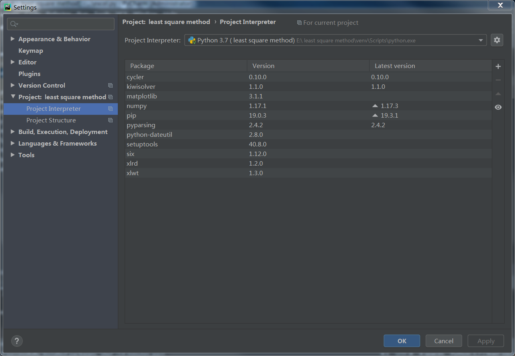Select Keymap in settings tree
The image size is (515, 356).
click(x=31, y=51)
